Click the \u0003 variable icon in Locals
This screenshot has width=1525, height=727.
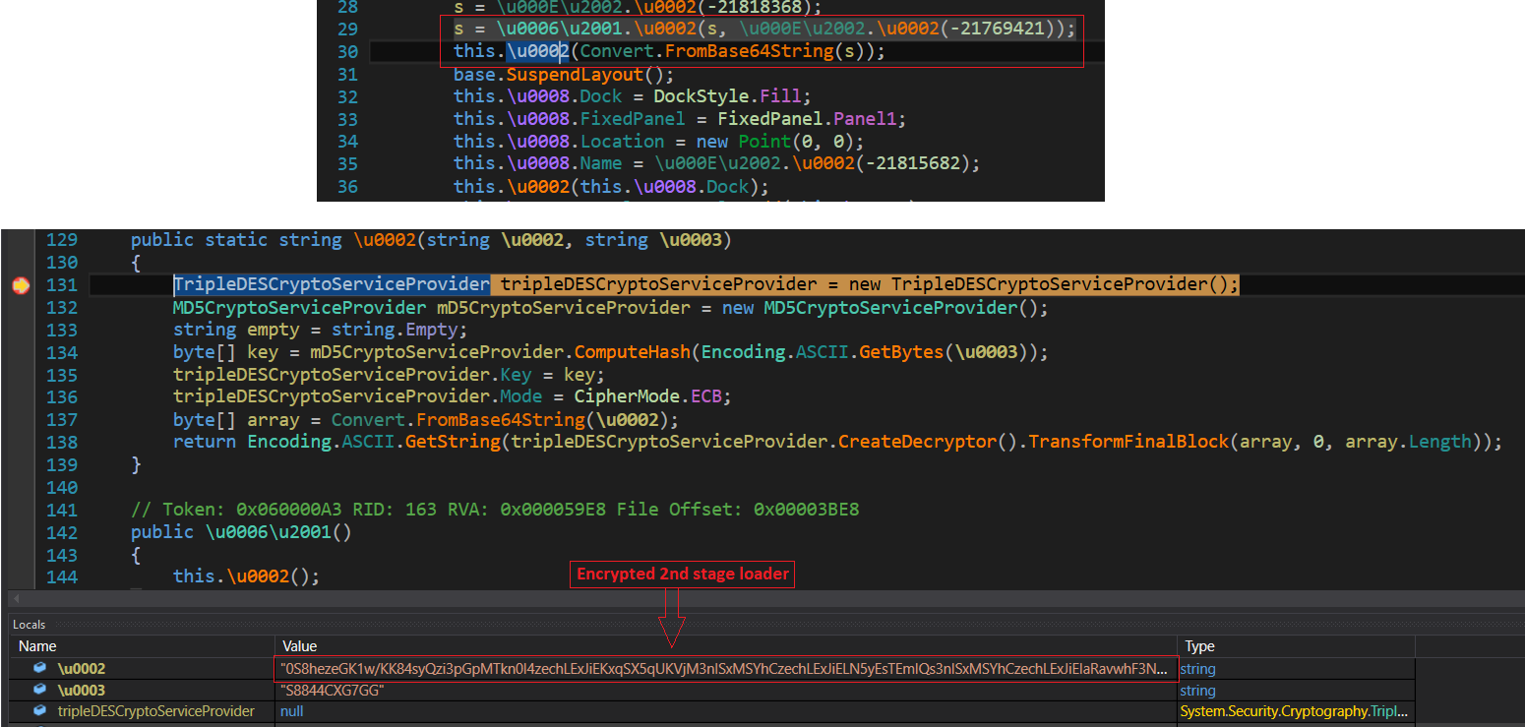(39, 691)
